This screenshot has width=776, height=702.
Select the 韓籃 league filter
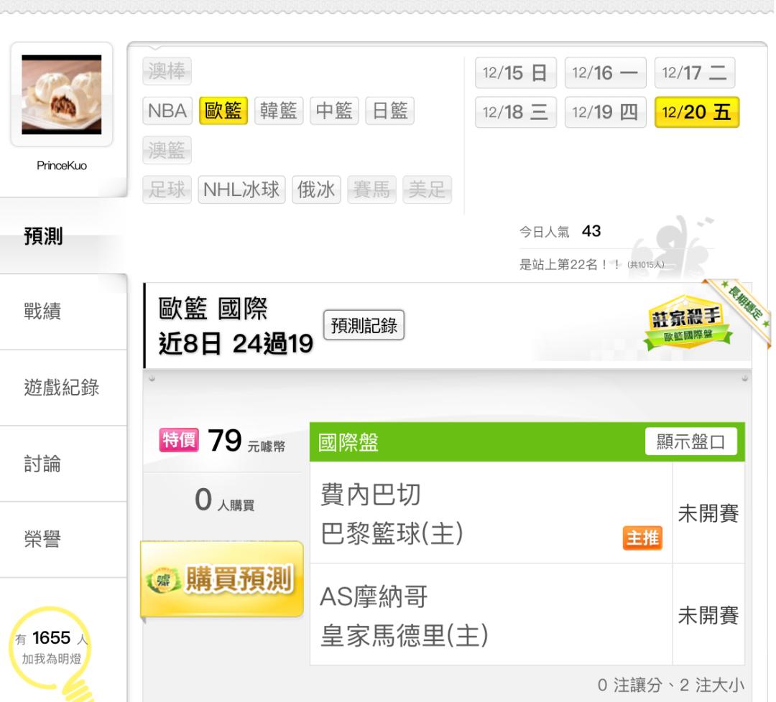point(279,111)
